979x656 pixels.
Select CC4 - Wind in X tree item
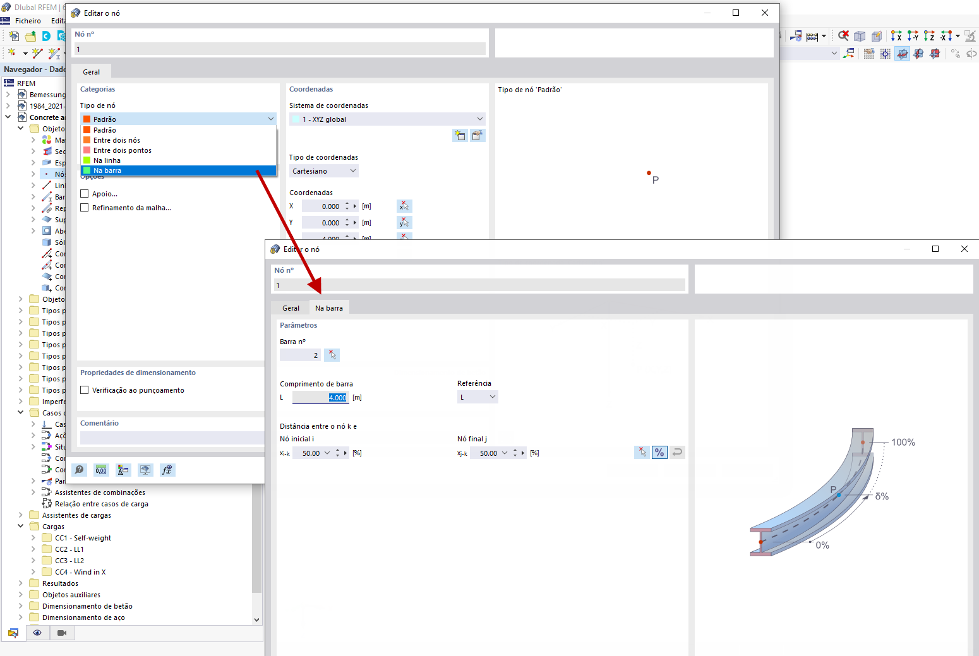80,572
